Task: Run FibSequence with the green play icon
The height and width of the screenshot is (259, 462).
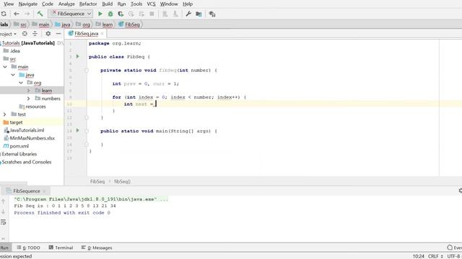Action: pos(100,14)
